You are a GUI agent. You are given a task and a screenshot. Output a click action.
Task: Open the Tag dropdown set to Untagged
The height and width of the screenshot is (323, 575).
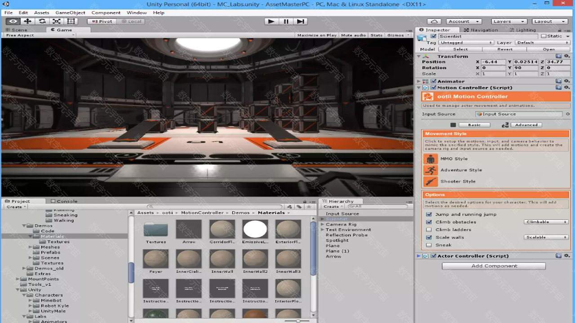(466, 43)
